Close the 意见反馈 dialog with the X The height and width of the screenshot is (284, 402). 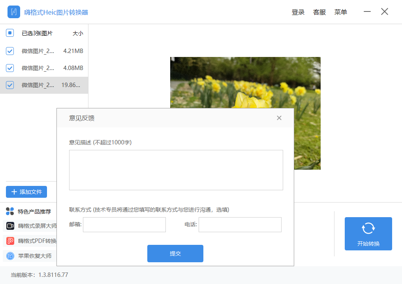(x=279, y=118)
